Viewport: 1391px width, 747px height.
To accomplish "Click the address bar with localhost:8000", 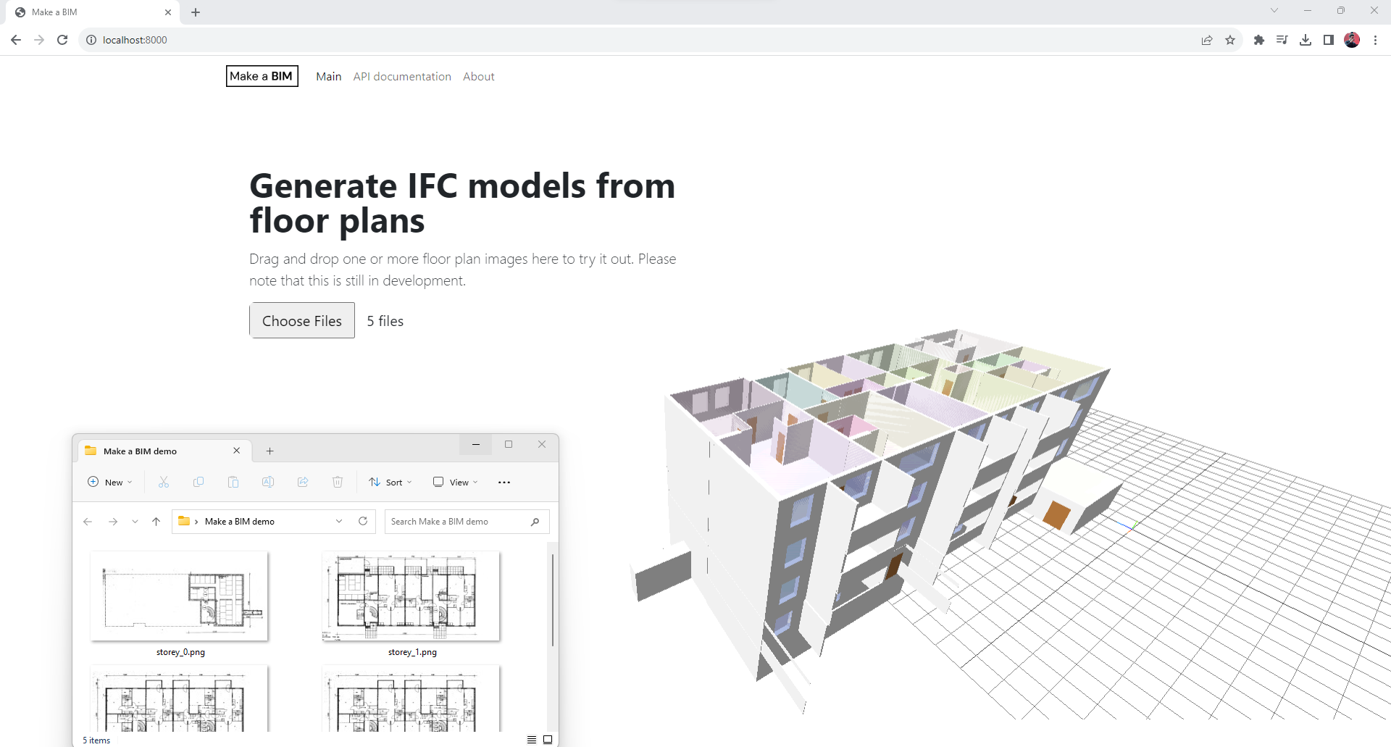I will click(638, 40).
